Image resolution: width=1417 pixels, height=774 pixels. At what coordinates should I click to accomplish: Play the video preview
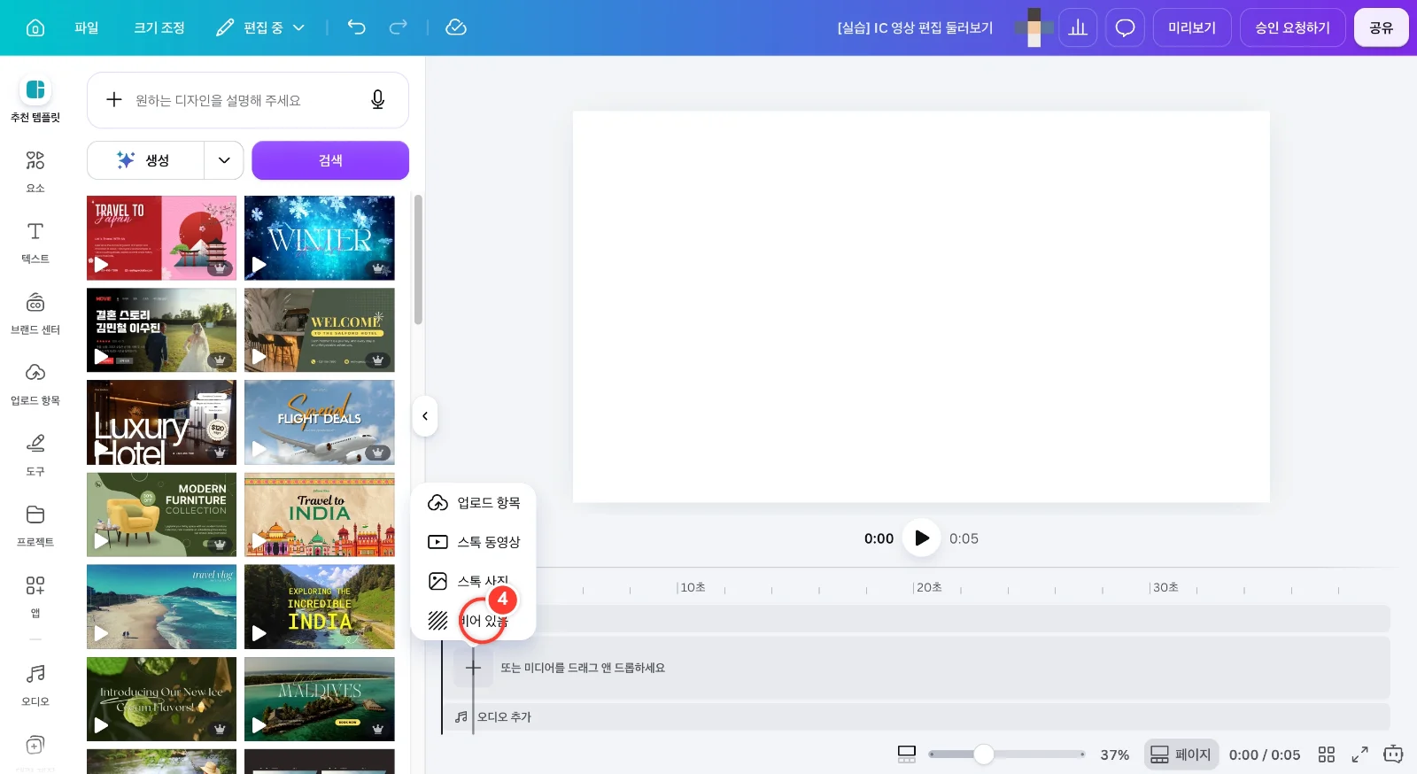(921, 538)
